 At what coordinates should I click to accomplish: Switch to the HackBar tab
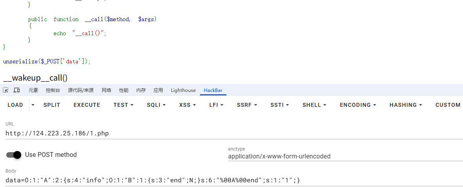tap(213, 90)
